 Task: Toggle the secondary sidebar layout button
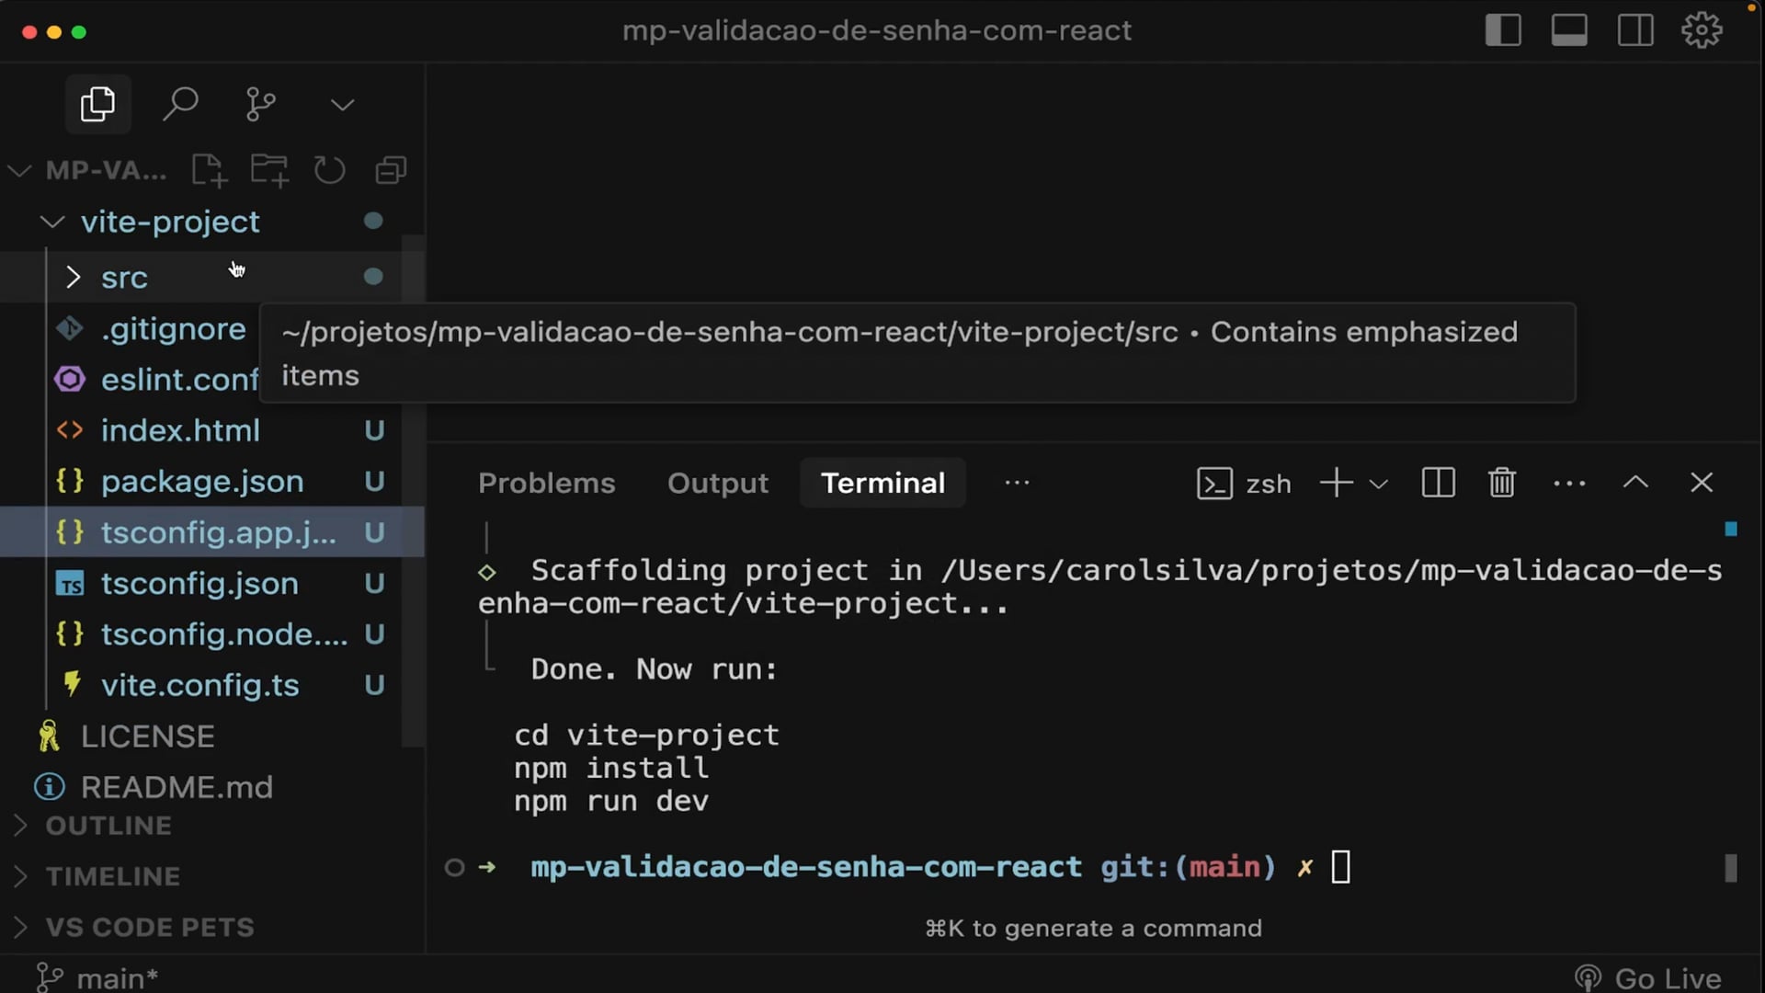pos(1635,30)
